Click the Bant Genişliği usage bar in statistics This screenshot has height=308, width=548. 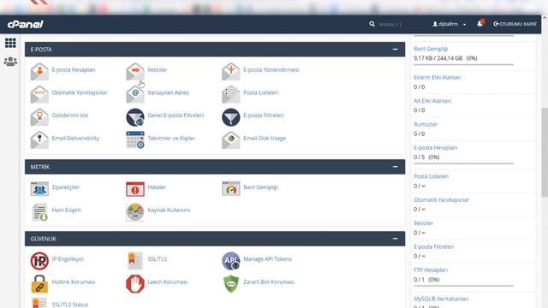tap(463, 65)
